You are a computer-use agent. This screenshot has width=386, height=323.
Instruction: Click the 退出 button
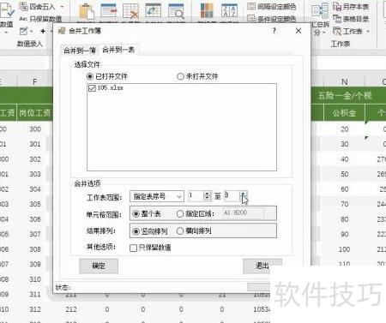262,266
